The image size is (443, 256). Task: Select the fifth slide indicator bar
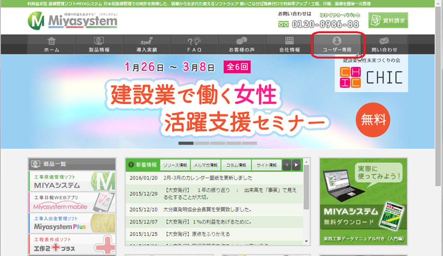point(250,143)
